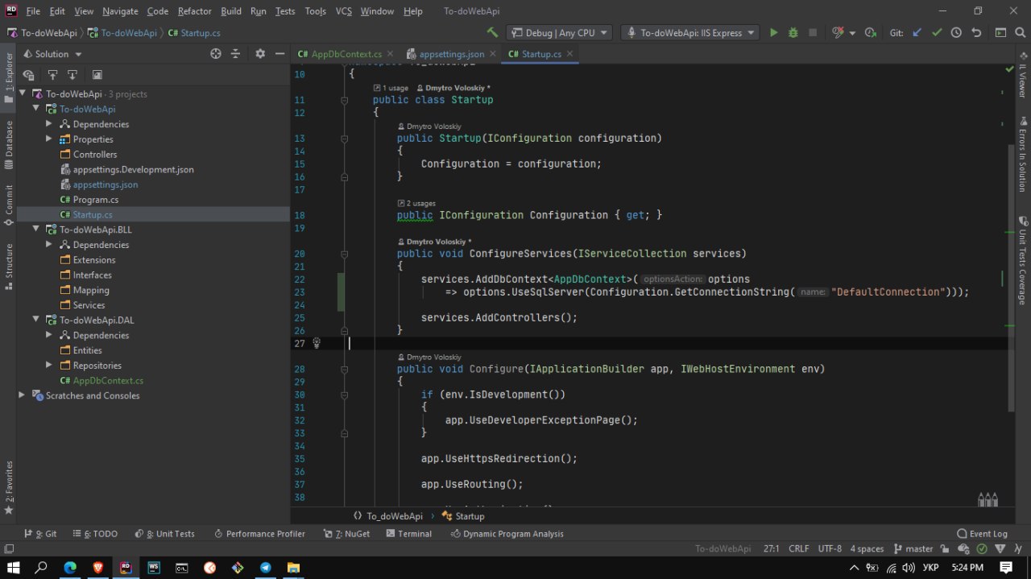The image size is (1031, 579).
Task: Hide the Solution explorer panel
Action: (279, 54)
